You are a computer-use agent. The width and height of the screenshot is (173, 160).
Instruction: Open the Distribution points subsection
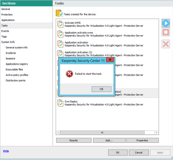coord(16,81)
